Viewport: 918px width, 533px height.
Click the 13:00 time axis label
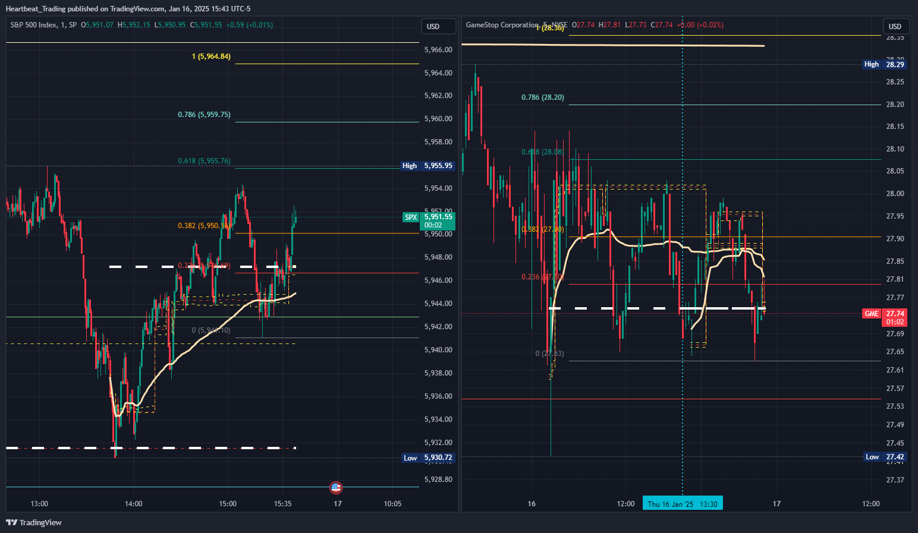39,504
